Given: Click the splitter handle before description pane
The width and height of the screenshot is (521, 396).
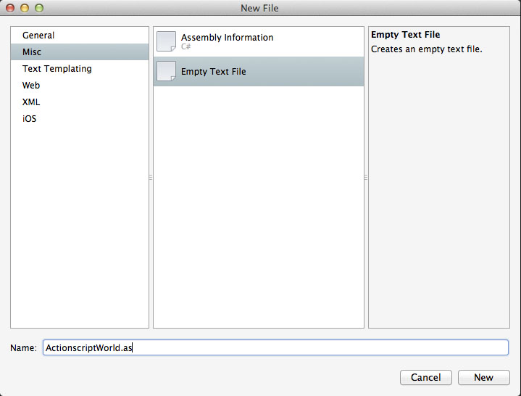Looking at the screenshot, I should coord(366,177).
